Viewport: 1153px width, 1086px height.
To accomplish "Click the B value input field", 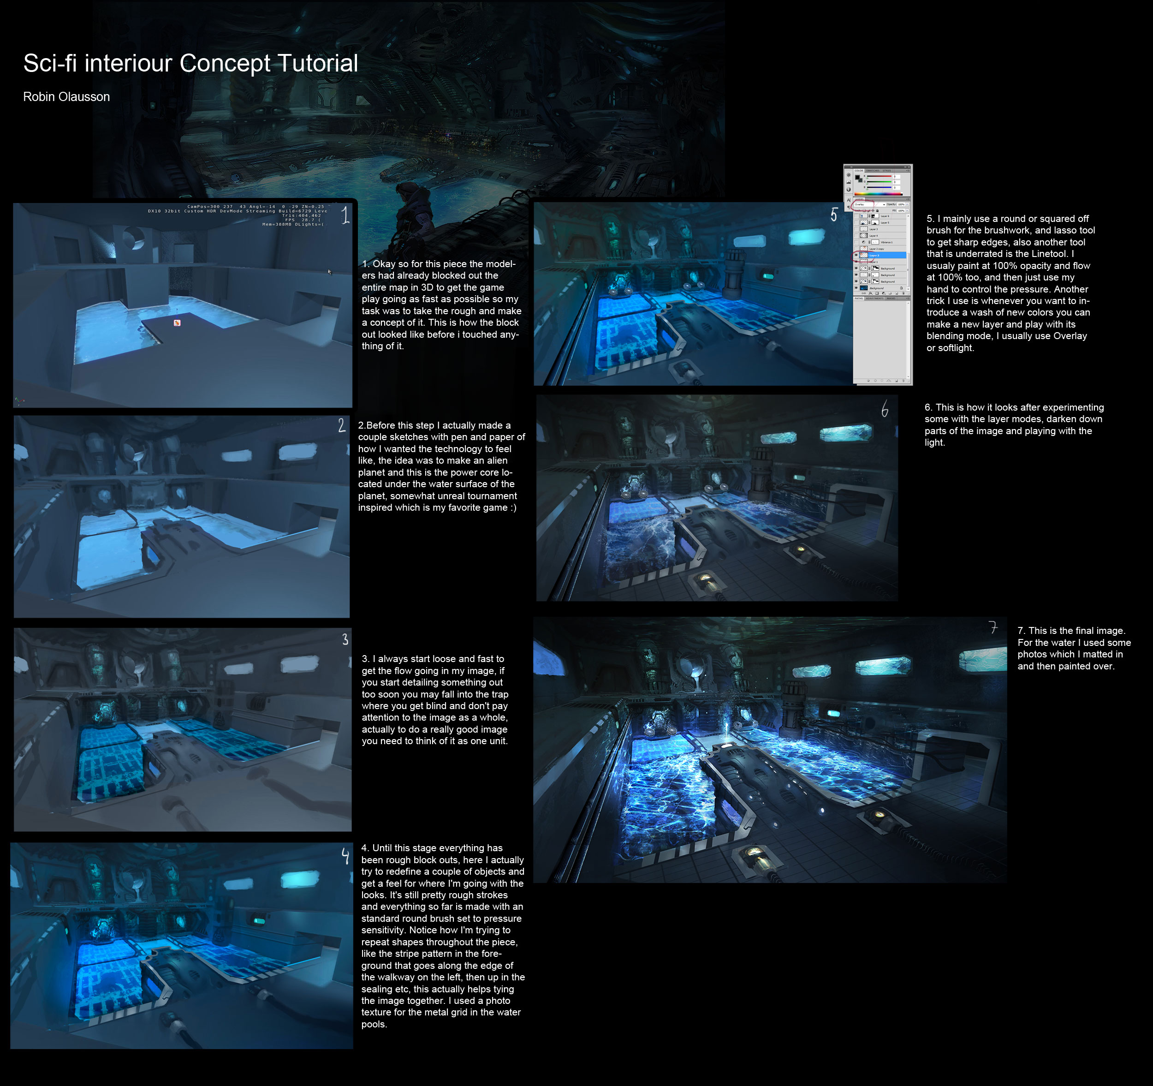I will tap(897, 188).
